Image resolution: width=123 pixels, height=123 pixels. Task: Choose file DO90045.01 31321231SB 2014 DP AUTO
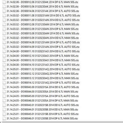point(43,114)
